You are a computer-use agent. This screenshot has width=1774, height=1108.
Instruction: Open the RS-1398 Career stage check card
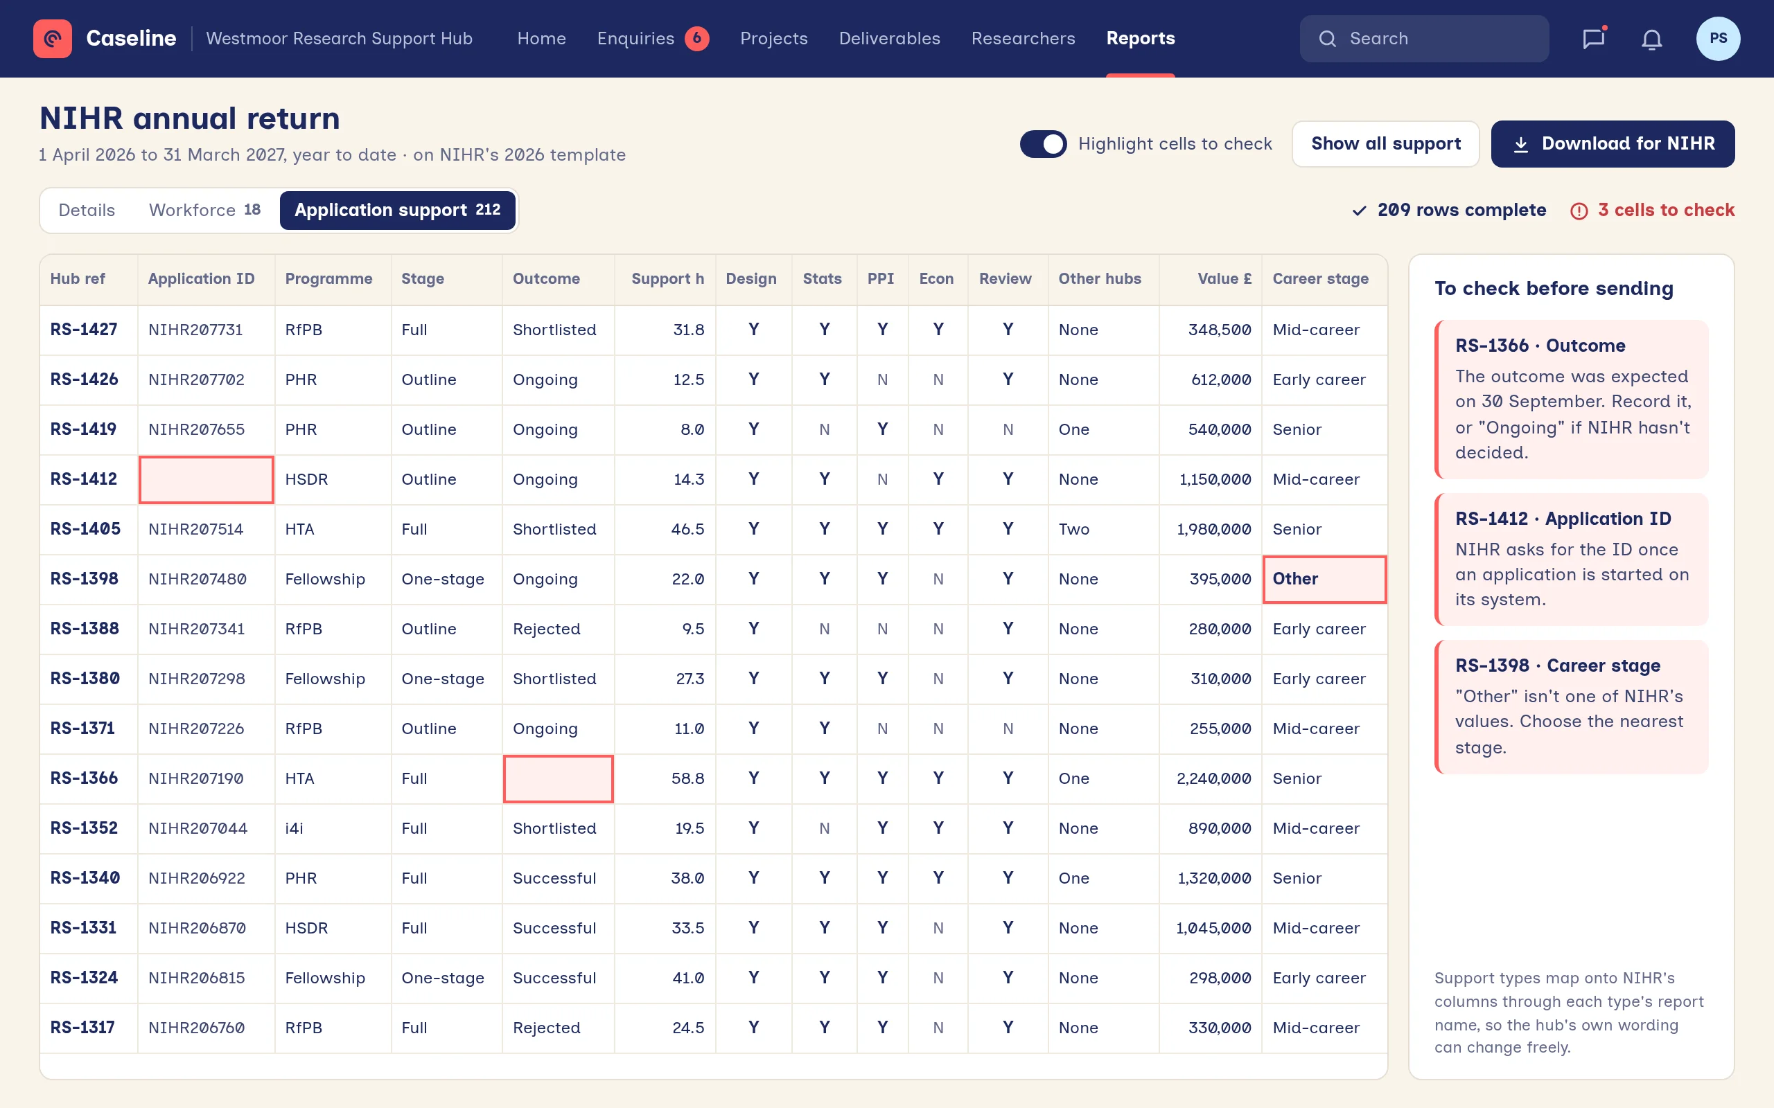[x=1571, y=706]
